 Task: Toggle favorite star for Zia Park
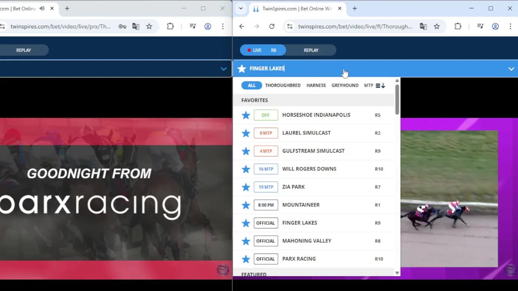point(246,187)
